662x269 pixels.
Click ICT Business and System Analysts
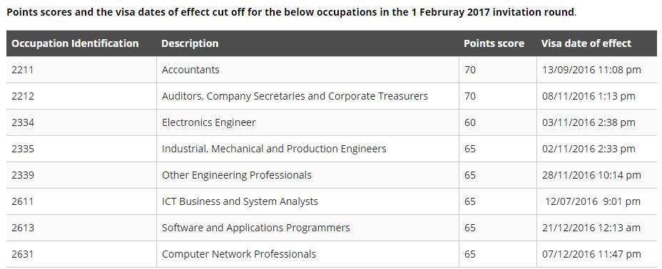click(x=240, y=201)
